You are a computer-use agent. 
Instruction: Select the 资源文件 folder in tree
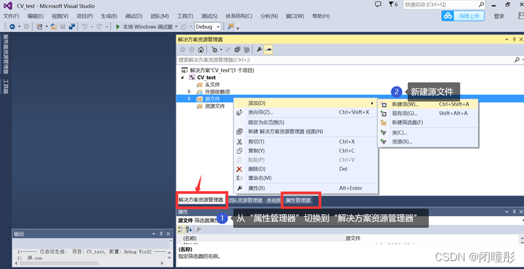214,106
